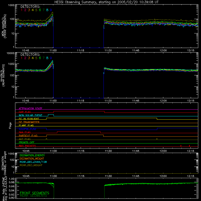Image resolution: width=201 pixels, height=201 pixels.
Task: Click the ATTENUATOR_STATE flag label
Action: [30, 109]
